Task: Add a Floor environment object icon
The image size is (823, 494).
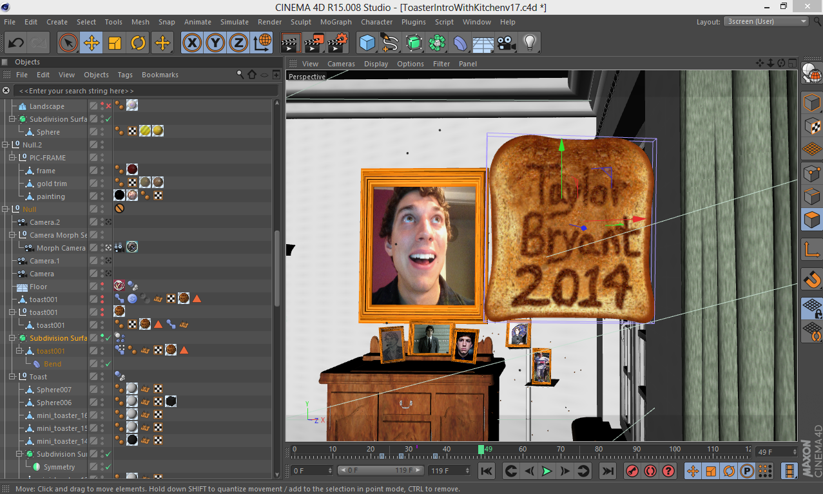Action: coord(483,43)
